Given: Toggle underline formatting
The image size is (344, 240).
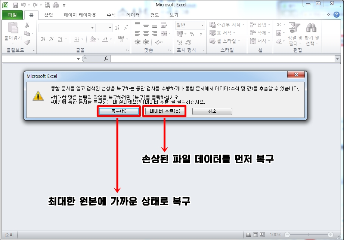Looking at the screenshot, I should coord(60,39).
